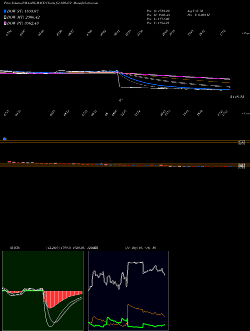Click the 'Pre V: 0.003 M' volume text

198,15
